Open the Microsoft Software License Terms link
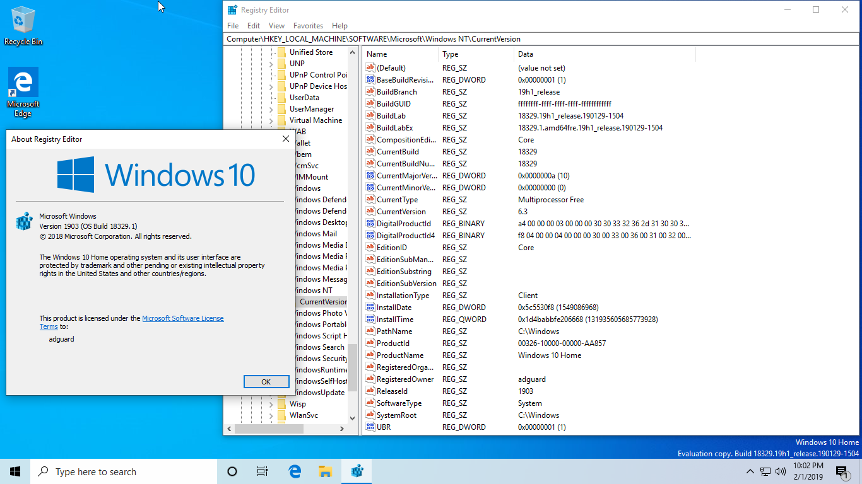The image size is (862, 484). click(183, 319)
